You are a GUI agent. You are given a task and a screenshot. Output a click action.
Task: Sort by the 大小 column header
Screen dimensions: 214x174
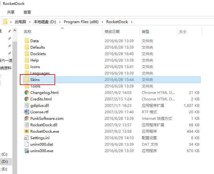[183, 32]
